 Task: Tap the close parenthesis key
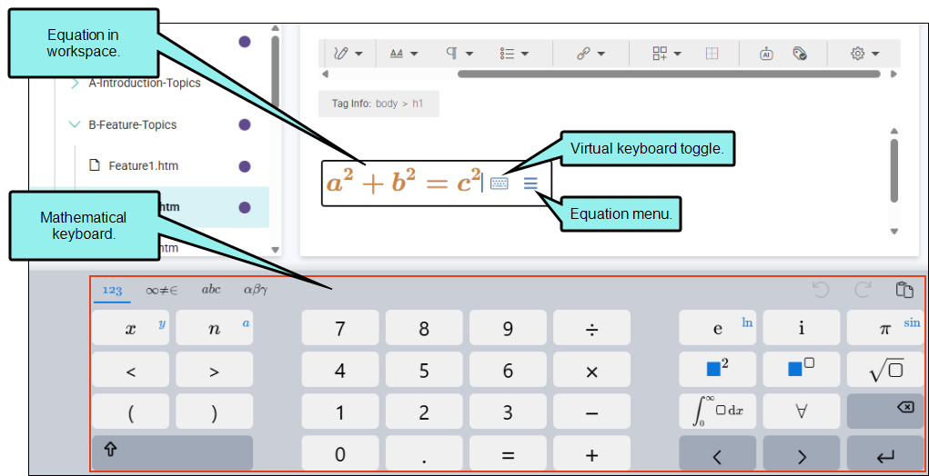coord(214,412)
